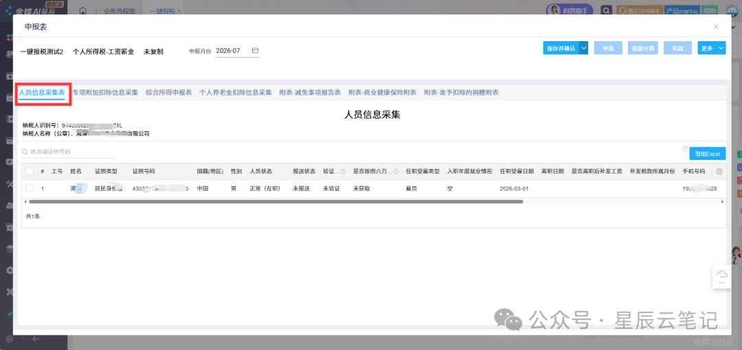
Task: Click the 未获取 cell
Action: coord(361,188)
